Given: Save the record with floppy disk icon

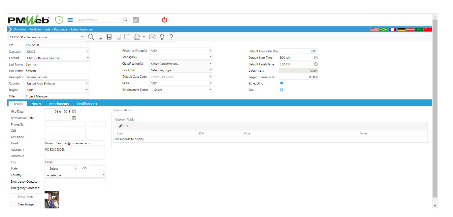Looking at the screenshot, I should [109, 37].
